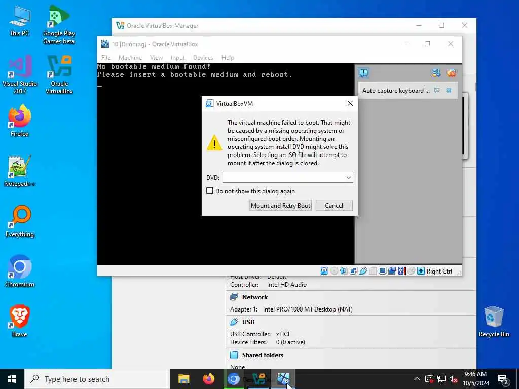Click the USB section header in VirtualBox Manager
This screenshot has height=389, width=519.
point(248,322)
